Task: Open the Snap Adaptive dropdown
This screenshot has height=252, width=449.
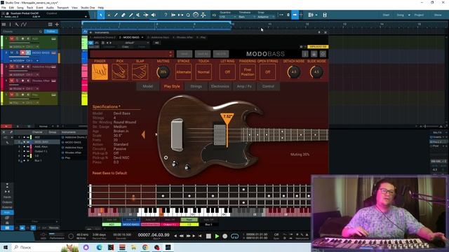Action: click(x=266, y=17)
